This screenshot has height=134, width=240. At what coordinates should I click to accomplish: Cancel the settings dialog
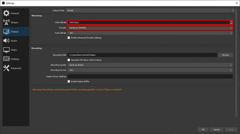(217, 129)
